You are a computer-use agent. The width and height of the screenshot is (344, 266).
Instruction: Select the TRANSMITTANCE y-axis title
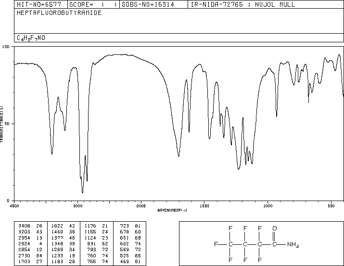1,124
